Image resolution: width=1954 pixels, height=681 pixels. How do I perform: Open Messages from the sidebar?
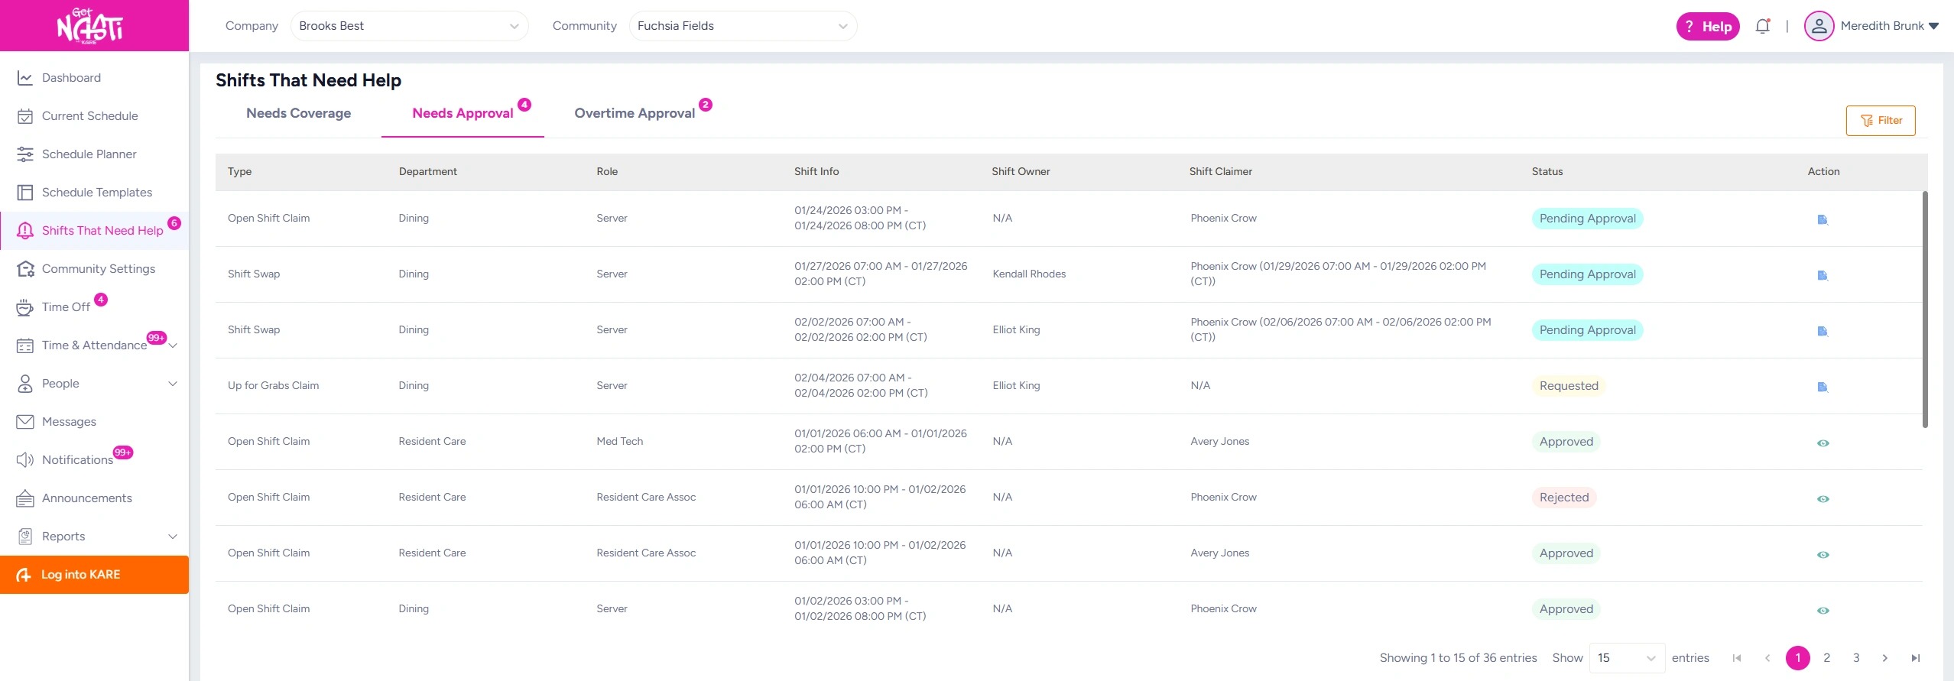tap(69, 422)
